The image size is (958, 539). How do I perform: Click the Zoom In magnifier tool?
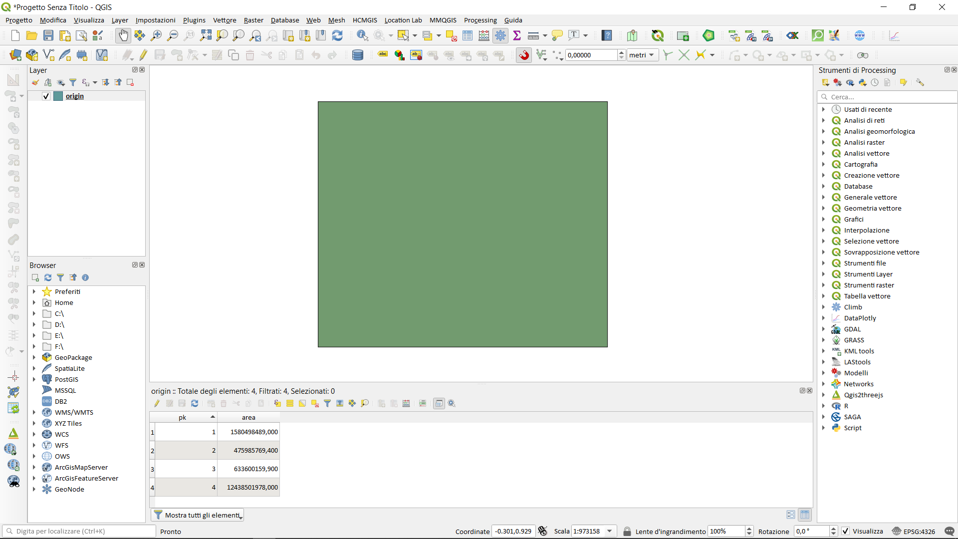pos(156,35)
